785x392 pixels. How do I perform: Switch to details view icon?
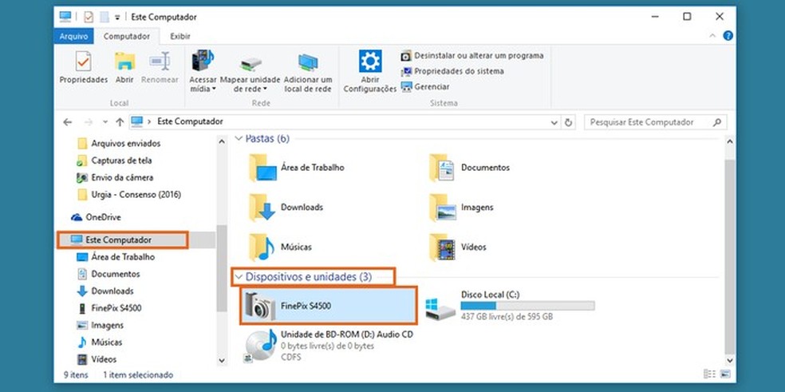(x=709, y=374)
